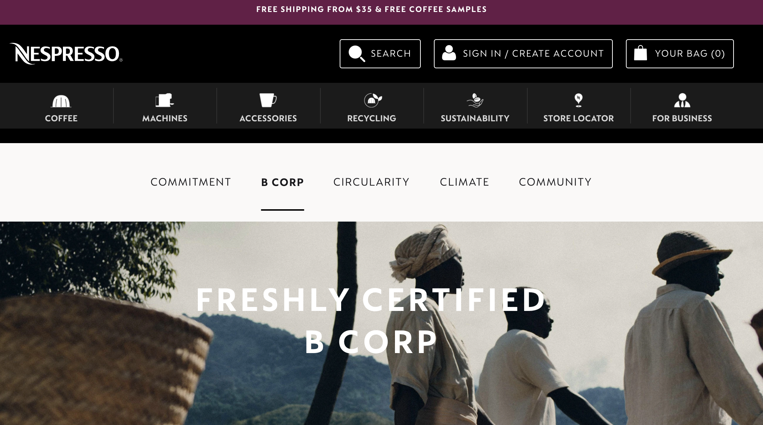Image resolution: width=763 pixels, height=425 pixels.
Task: Open Your Bag (0) button
Action: point(679,54)
